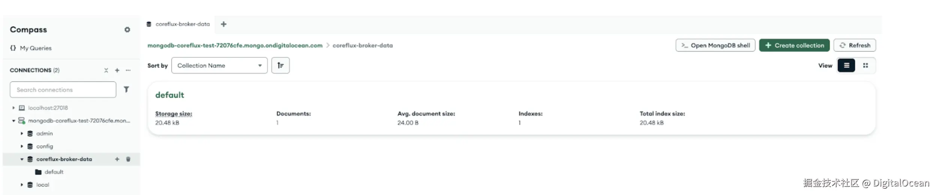Screen dimensions: 936x195
Task: Expand the admin database
Action: pyautogui.click(x=22, y=133)
